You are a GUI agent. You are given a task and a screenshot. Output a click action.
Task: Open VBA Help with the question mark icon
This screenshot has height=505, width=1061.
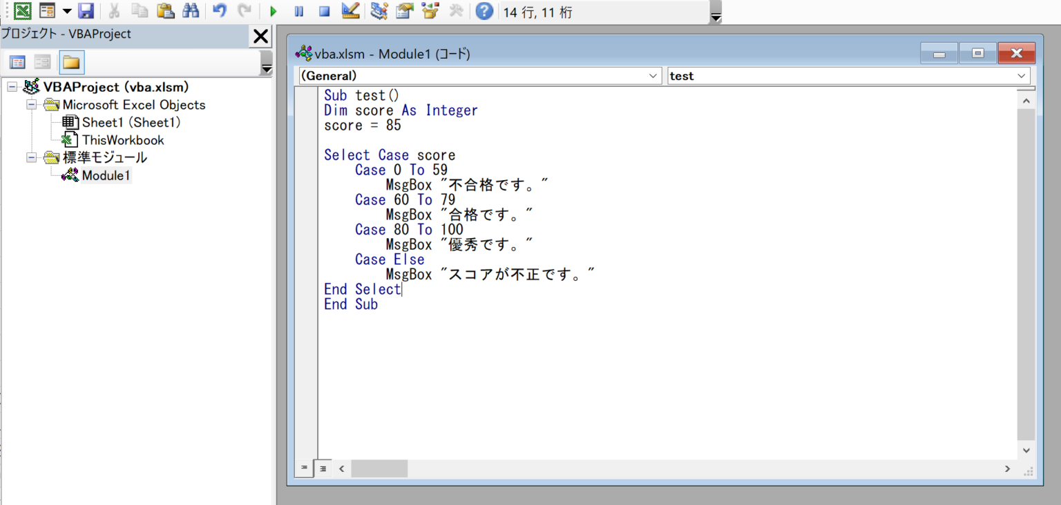(x=484, y=11)
